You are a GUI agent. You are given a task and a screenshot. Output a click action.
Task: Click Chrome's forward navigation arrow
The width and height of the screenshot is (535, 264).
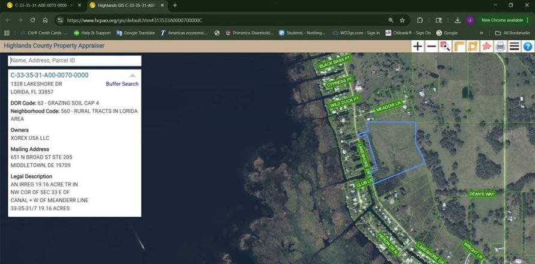(20, 20)
